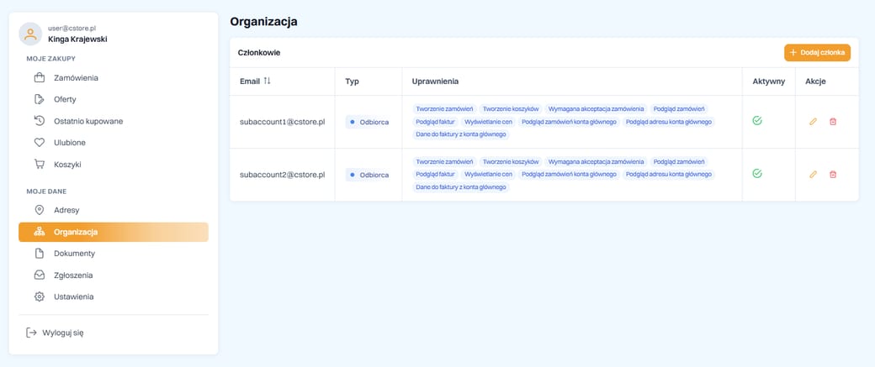Click Dane do faktury tag, subaccount2 row
The height and width of the screenshot is (367, 875).
click(x=461, y=187)
